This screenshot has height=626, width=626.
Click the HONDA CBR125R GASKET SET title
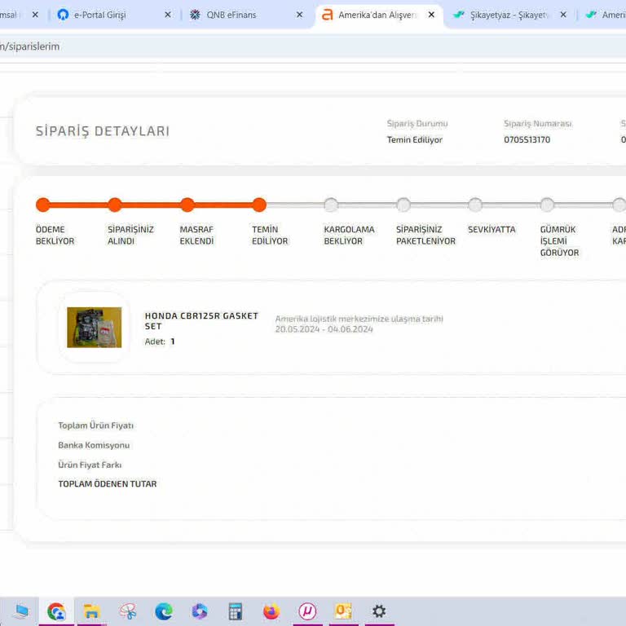pyautogui.click(x=201, y=321)
